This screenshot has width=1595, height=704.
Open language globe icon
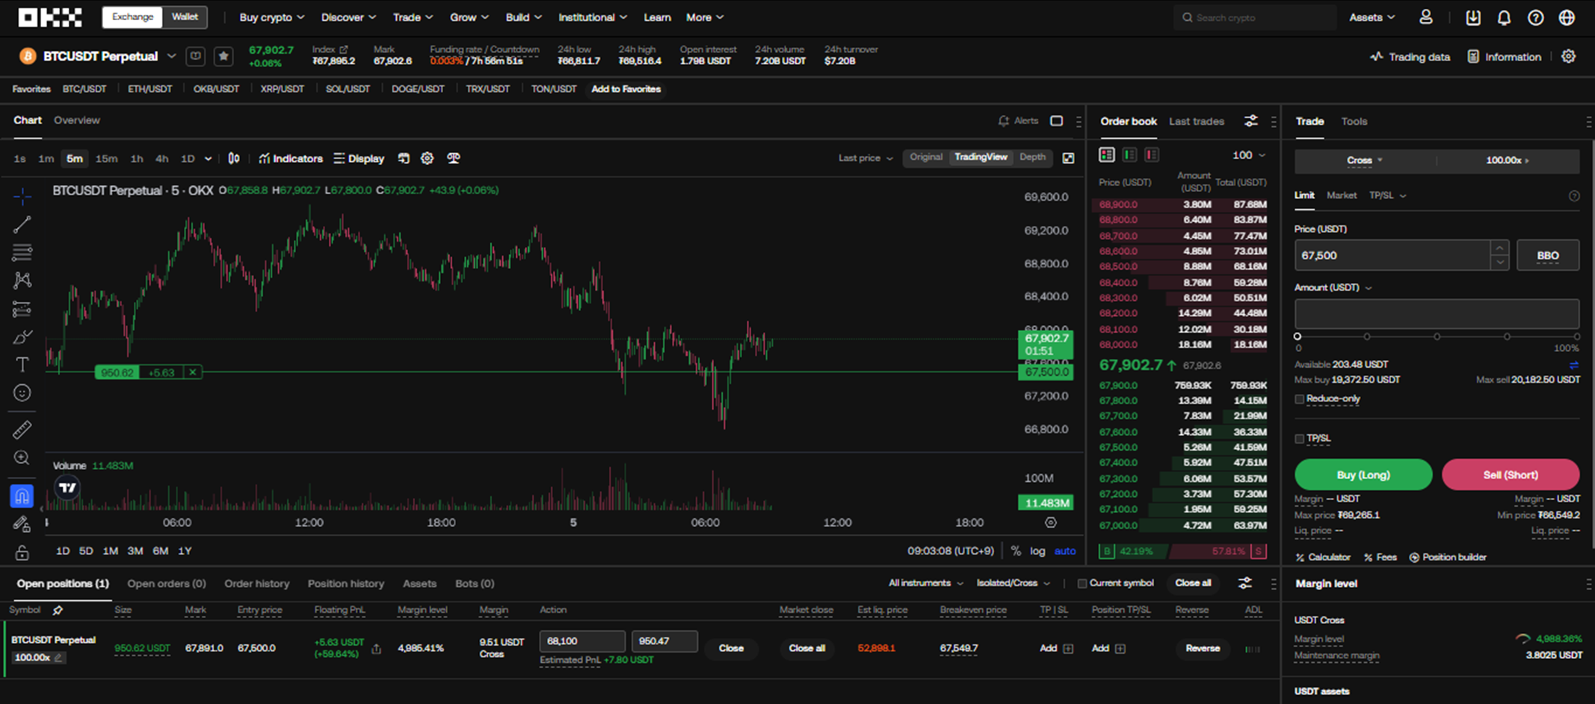click(1567, 17)
